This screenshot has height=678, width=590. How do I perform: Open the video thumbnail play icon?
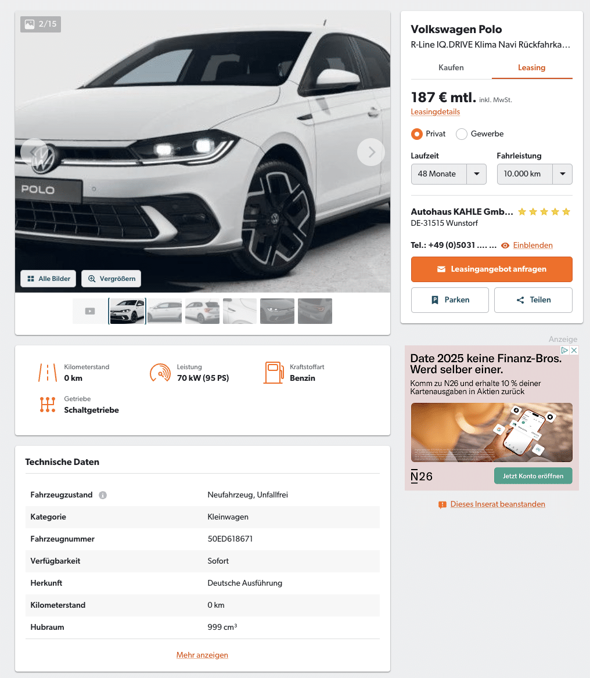[90, 311]
